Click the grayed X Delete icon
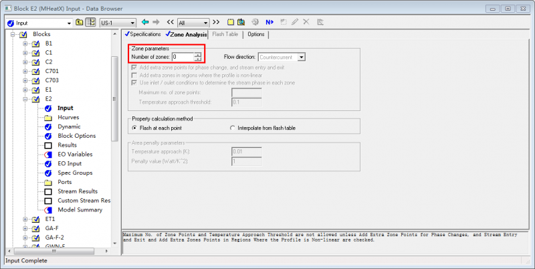The image size is (535, 269). (x=306, y=22)
